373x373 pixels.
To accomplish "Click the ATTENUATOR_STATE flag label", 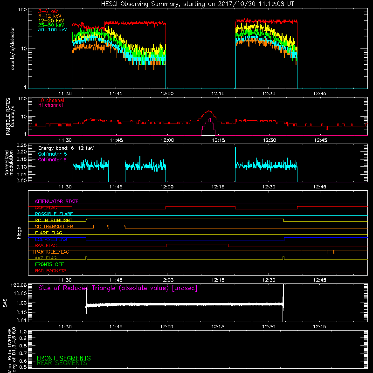I will [x=56, y=201].
